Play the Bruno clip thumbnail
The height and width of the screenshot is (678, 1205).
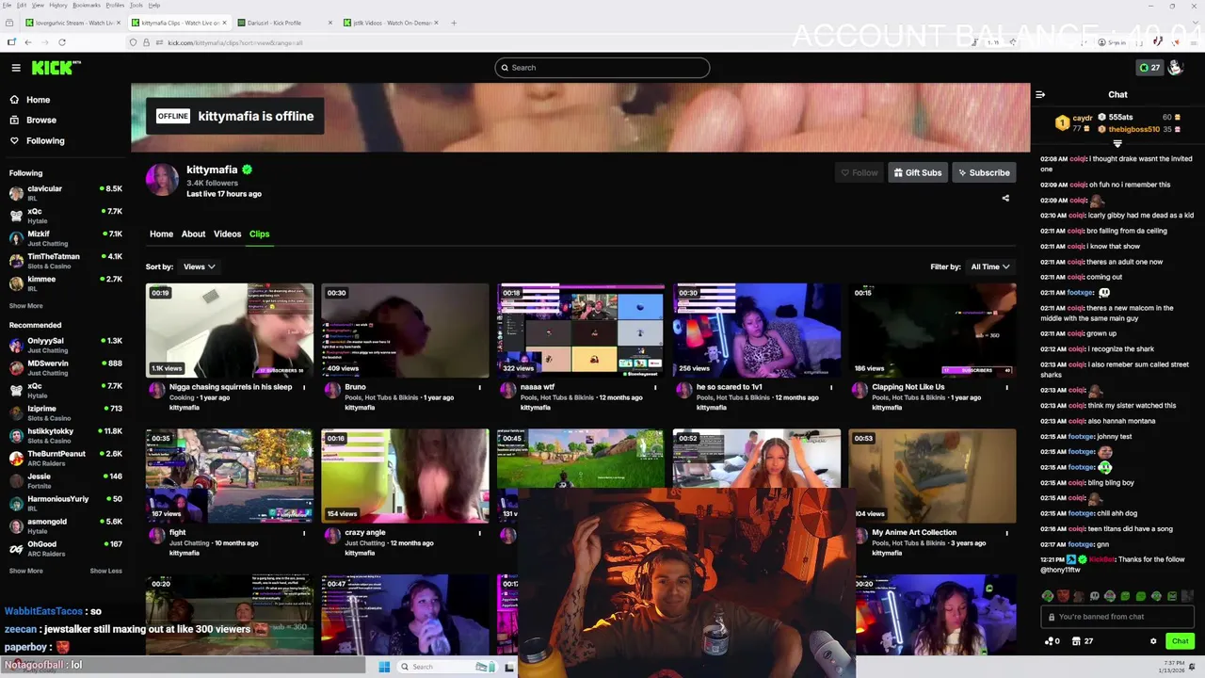pyautogui.click(x=405, y=330)
